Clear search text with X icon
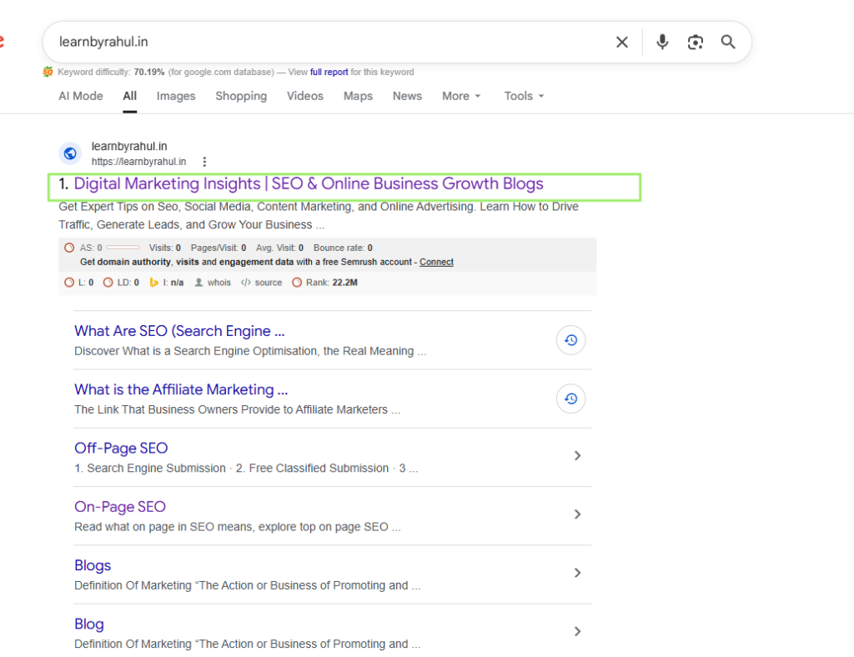The image size is (854, 657). (x=621, y=43)
